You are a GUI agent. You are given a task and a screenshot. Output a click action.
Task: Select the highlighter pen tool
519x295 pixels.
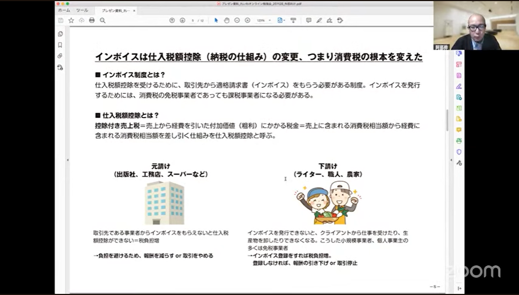(x=319, y=20)
